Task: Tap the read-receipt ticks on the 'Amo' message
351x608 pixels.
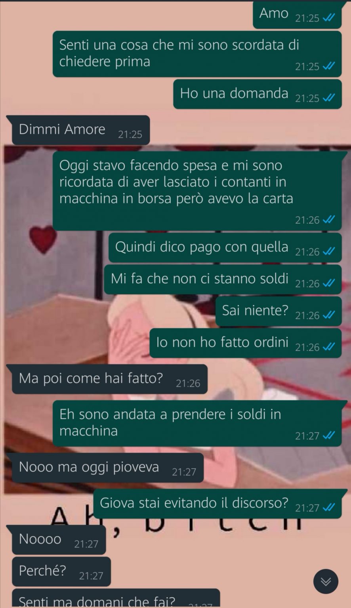Action: (329, 18)
